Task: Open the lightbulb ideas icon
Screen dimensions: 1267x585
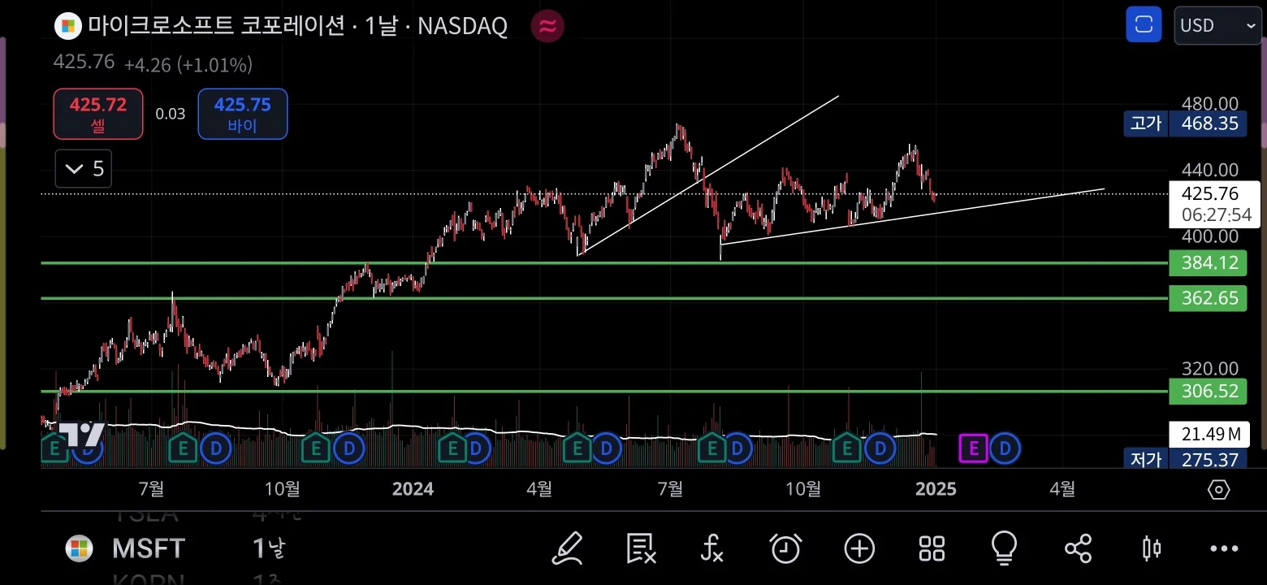Action: tap(1005, 548)
